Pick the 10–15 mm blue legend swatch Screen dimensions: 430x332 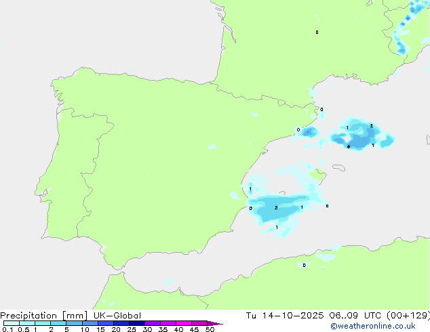click(x=90, y=323)
